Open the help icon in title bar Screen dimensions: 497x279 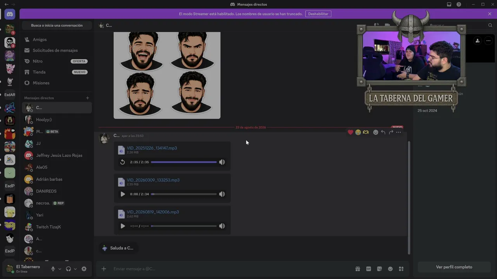pyautogui.click(x=459, y=4)
